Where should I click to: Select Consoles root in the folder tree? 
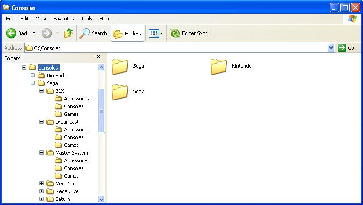49,67
